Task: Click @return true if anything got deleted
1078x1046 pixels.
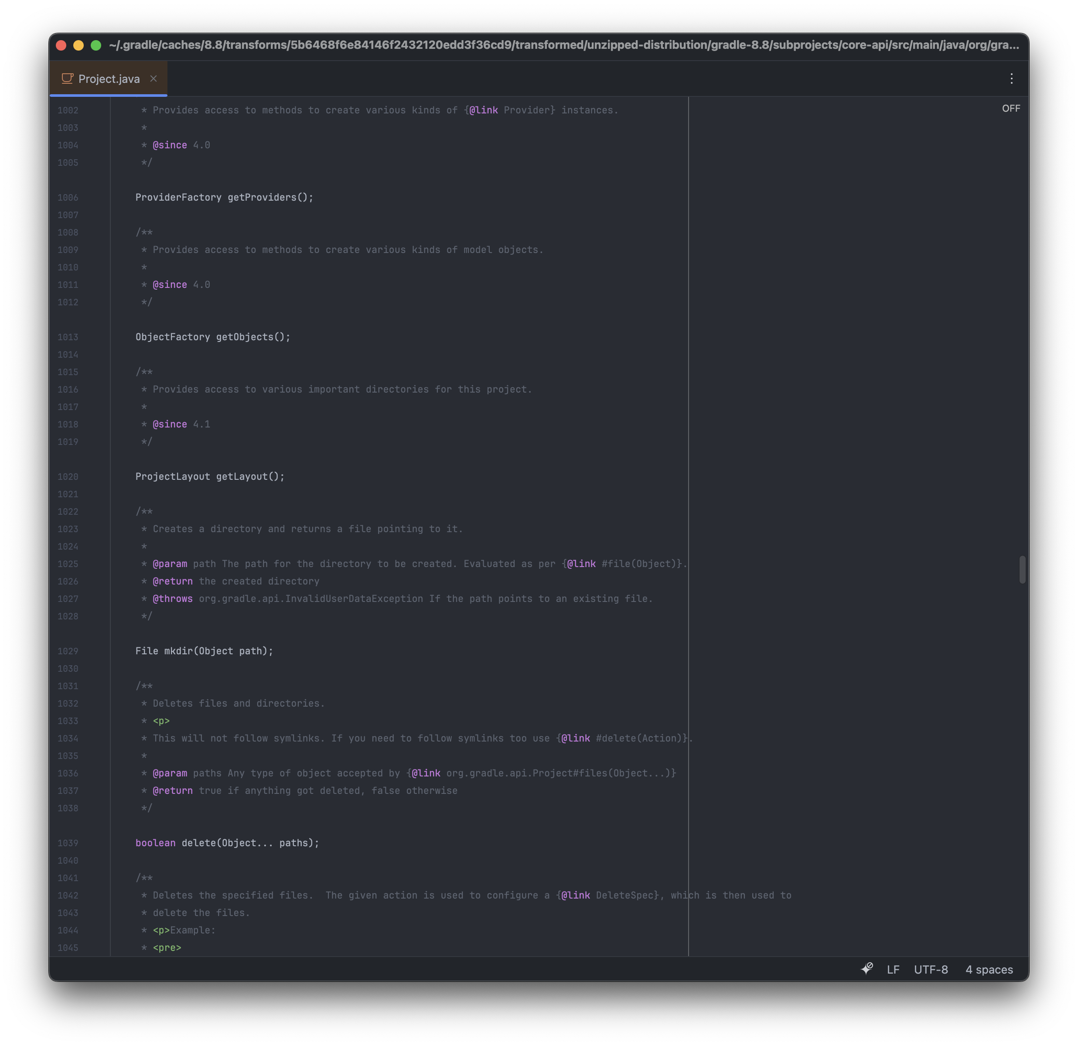Action: [305, 791]
